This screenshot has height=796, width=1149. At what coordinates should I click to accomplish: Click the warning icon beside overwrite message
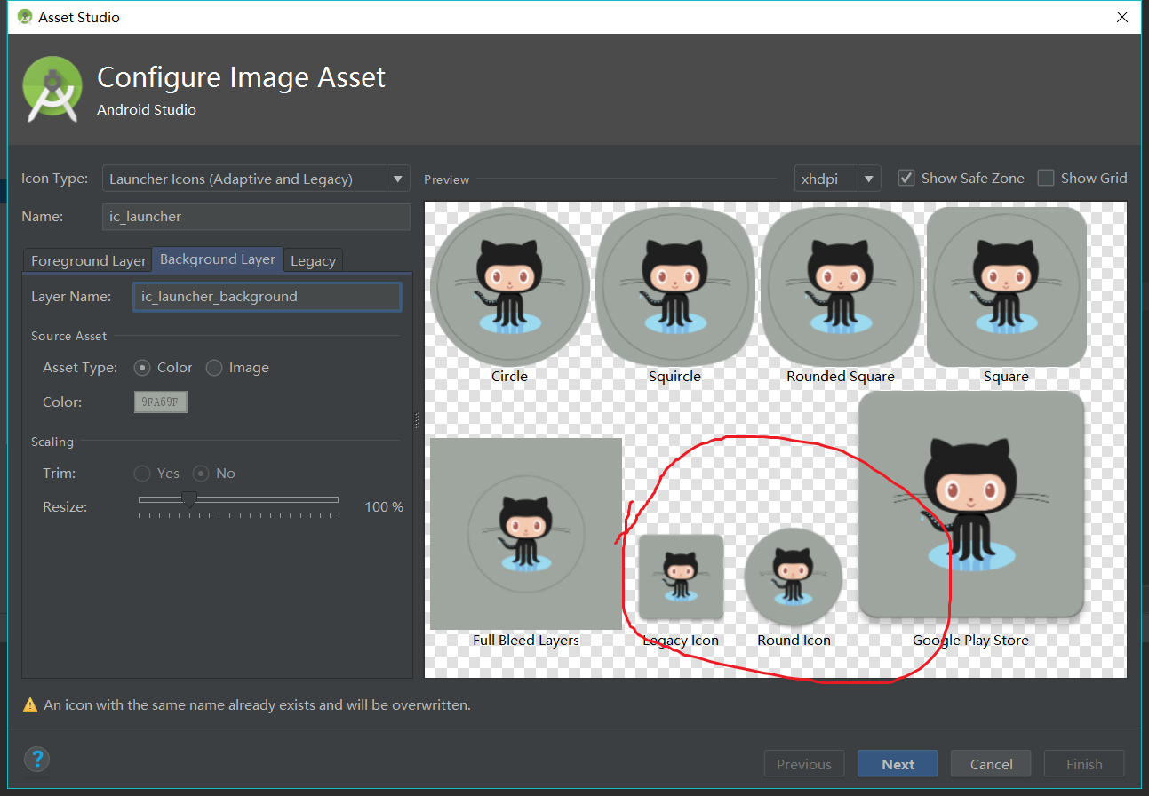click(31, 705)
